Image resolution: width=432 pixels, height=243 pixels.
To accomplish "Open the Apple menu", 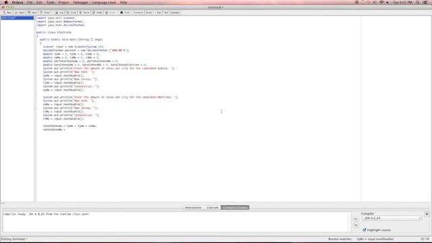I will tap(6, 2).
